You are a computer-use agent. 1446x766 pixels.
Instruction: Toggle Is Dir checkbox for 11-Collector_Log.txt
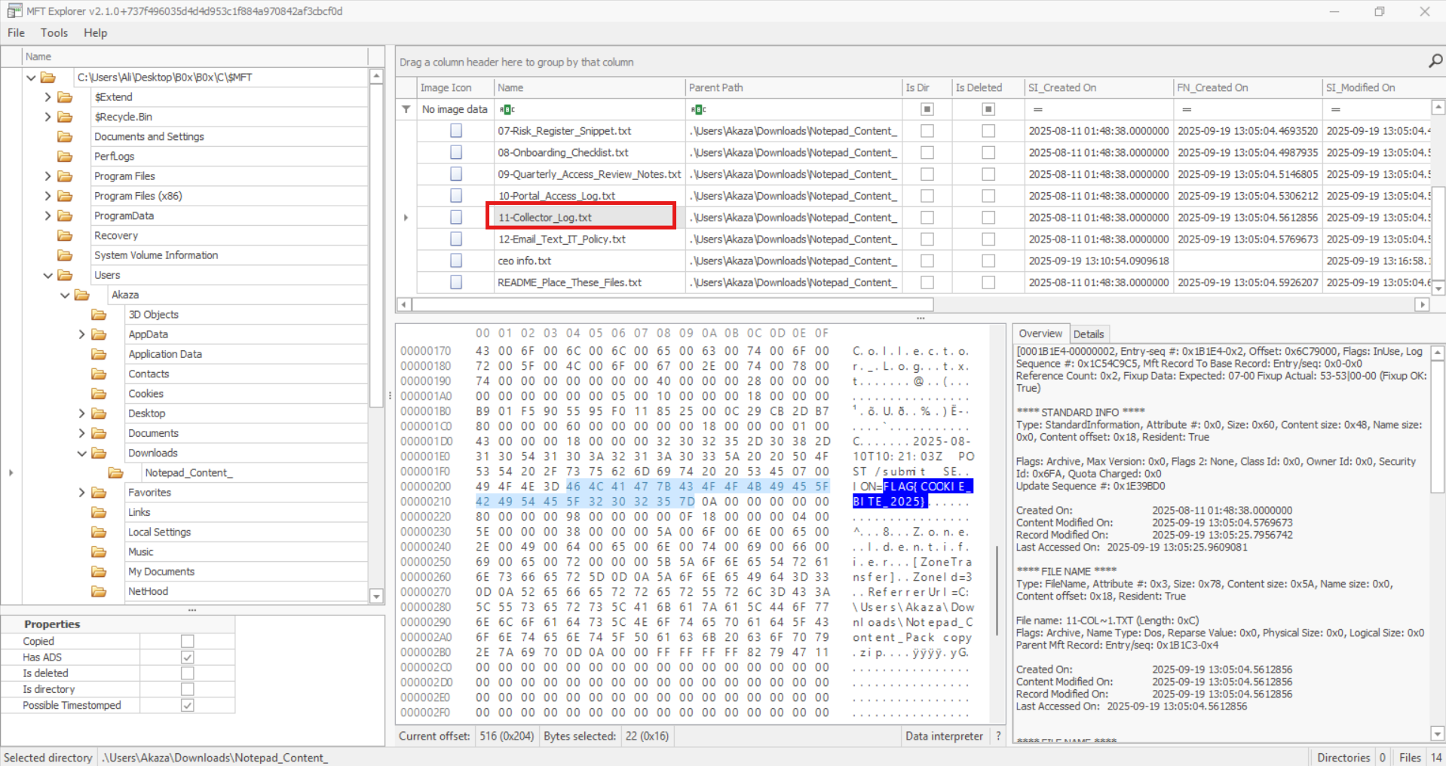[x=927, y=218]
